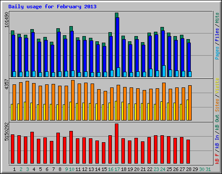
Task: Click the tallest red kB bar, day 17
Action: coord(117,144)
